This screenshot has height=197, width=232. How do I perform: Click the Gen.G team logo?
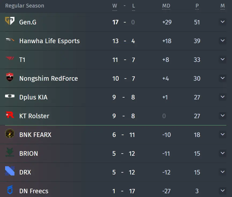pyautogui.click(x=10, y=21)
